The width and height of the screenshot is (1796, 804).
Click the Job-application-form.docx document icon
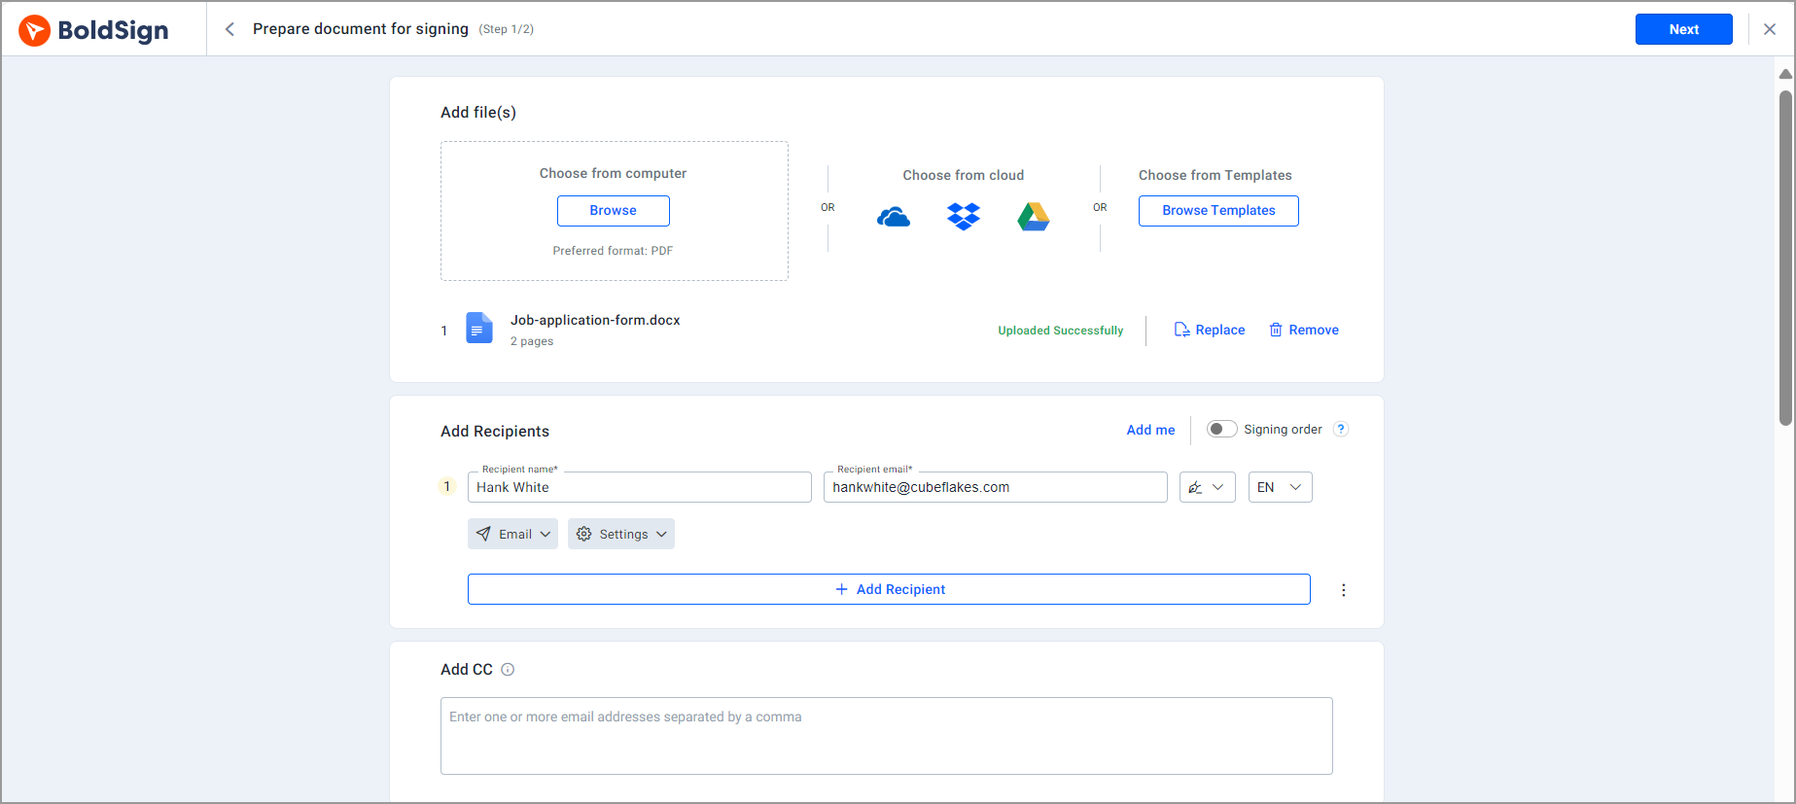pos(479,329)
